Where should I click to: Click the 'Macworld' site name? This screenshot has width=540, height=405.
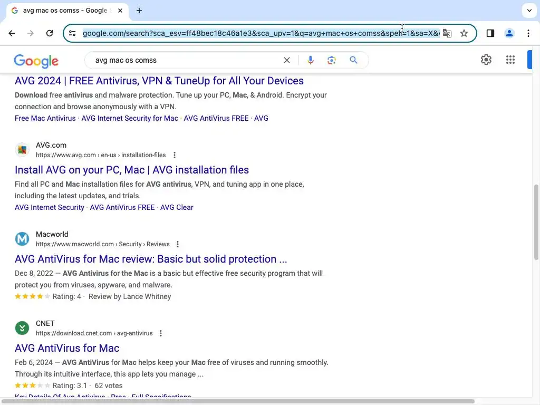pyautogui.click(x=52, y=234)
